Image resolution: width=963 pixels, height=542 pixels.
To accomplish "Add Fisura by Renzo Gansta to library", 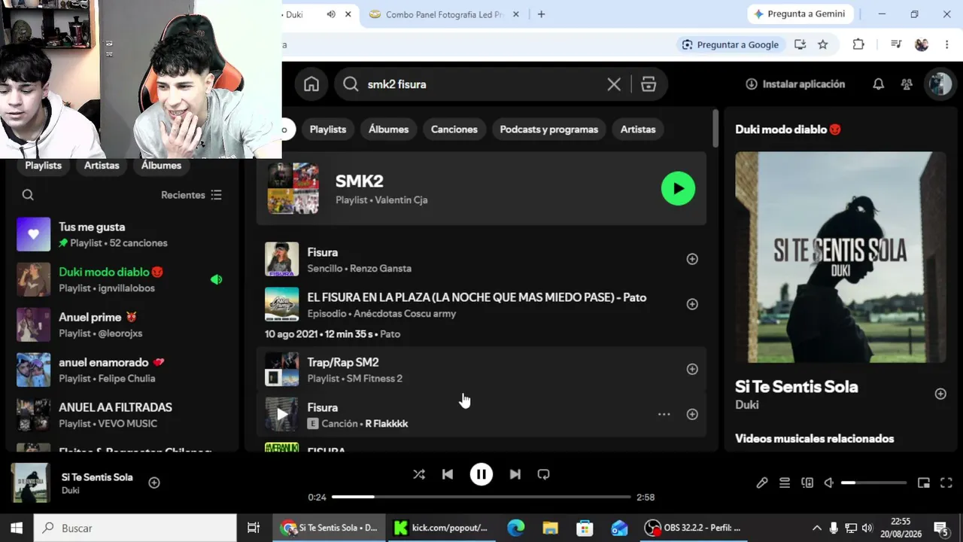I will [x=692, y=259].
